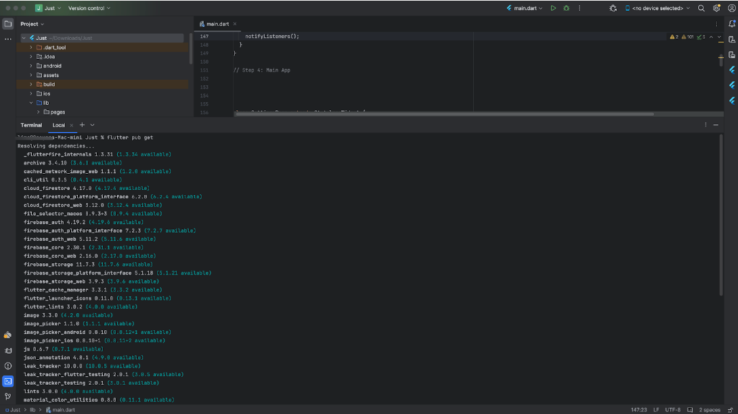
Task: Add a new terminal session tab
Action: (x=82, y=125)
